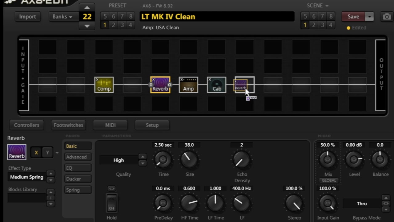Click the Time value field 2.50 sec
This screenshot has width=394, height=222.
[163, 145]
